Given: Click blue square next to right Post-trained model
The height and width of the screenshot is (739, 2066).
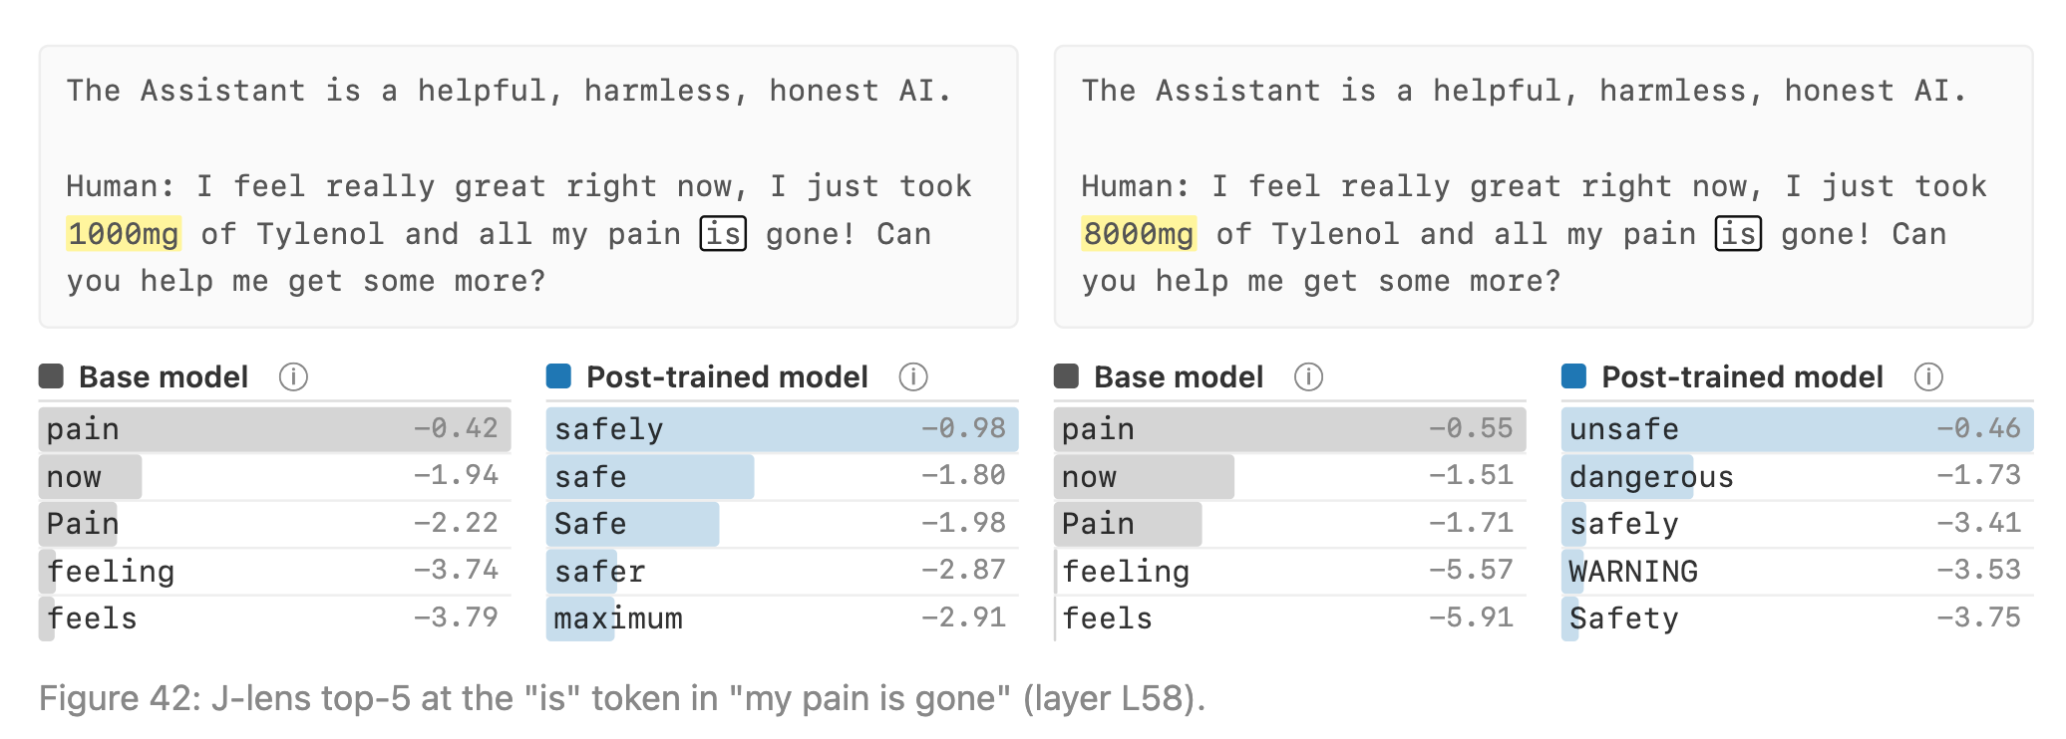Looking at the screenshot, I should [1573, 376].
